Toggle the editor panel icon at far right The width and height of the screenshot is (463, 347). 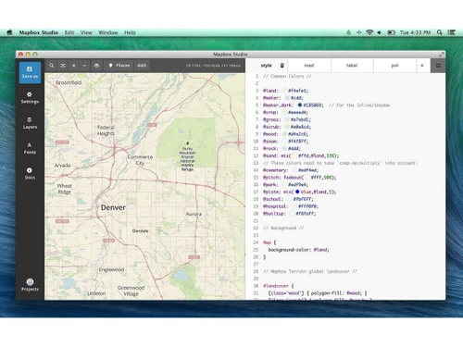438,66
